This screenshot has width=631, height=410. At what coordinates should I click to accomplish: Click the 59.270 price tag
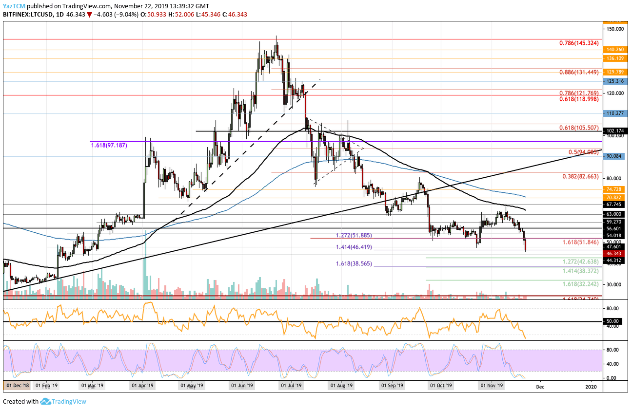click(x=613, y=222)
